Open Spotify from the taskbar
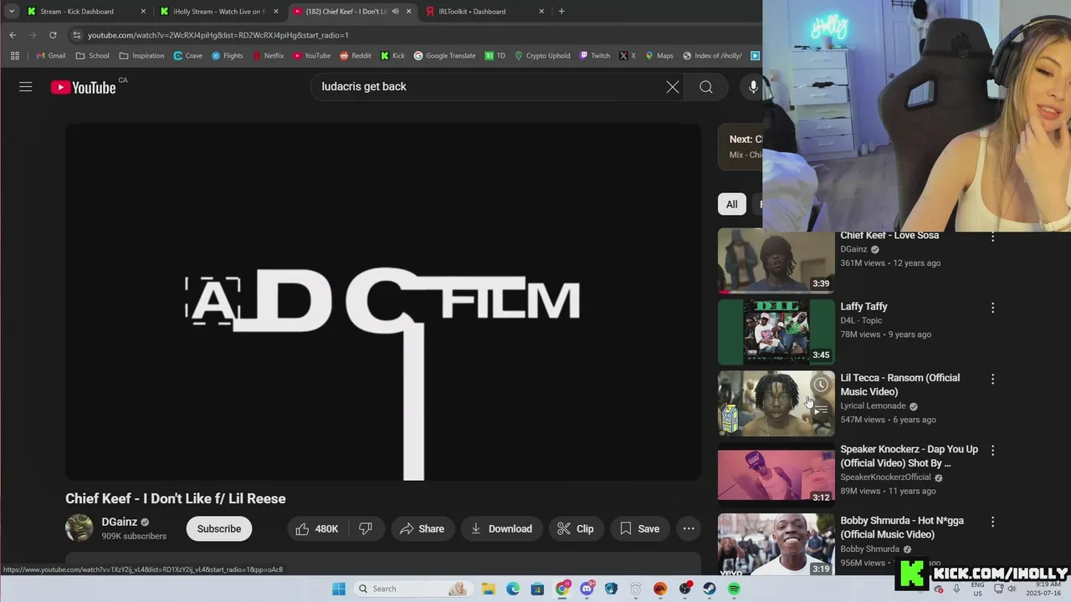Image resolution: width=1071 pixels, height=602 pixels. tap(734, 589)
